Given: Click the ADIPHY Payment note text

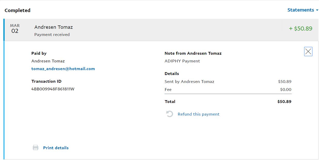Looking at the screenshot, I should click(x=182, y=61).
